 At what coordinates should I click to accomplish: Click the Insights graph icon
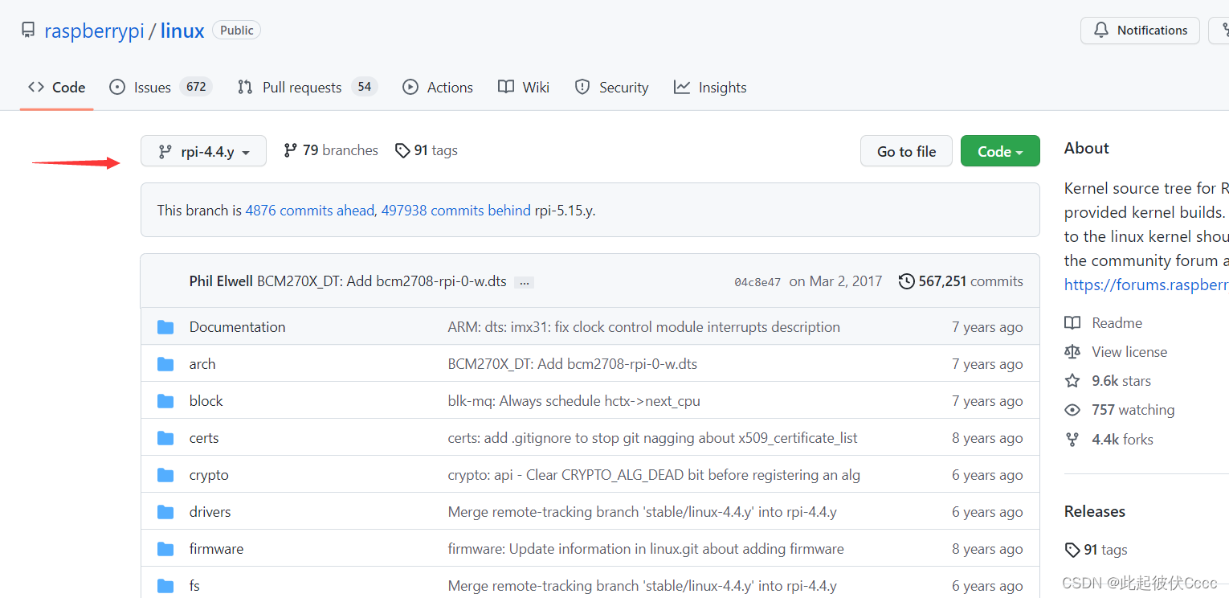pos(682,87)
